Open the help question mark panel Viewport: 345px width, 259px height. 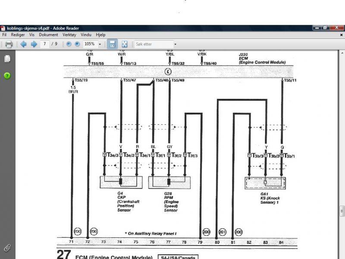(7, 76)
